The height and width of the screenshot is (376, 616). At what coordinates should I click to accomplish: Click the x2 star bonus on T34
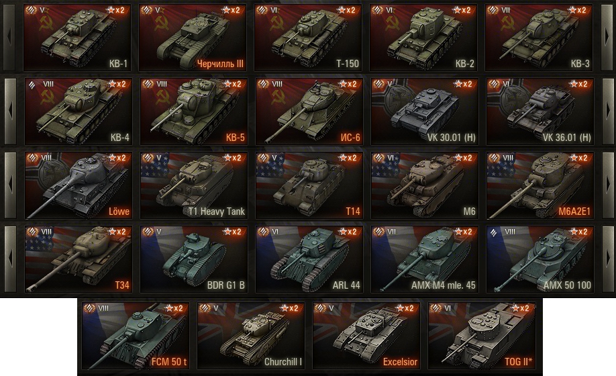tap(117, 232)
